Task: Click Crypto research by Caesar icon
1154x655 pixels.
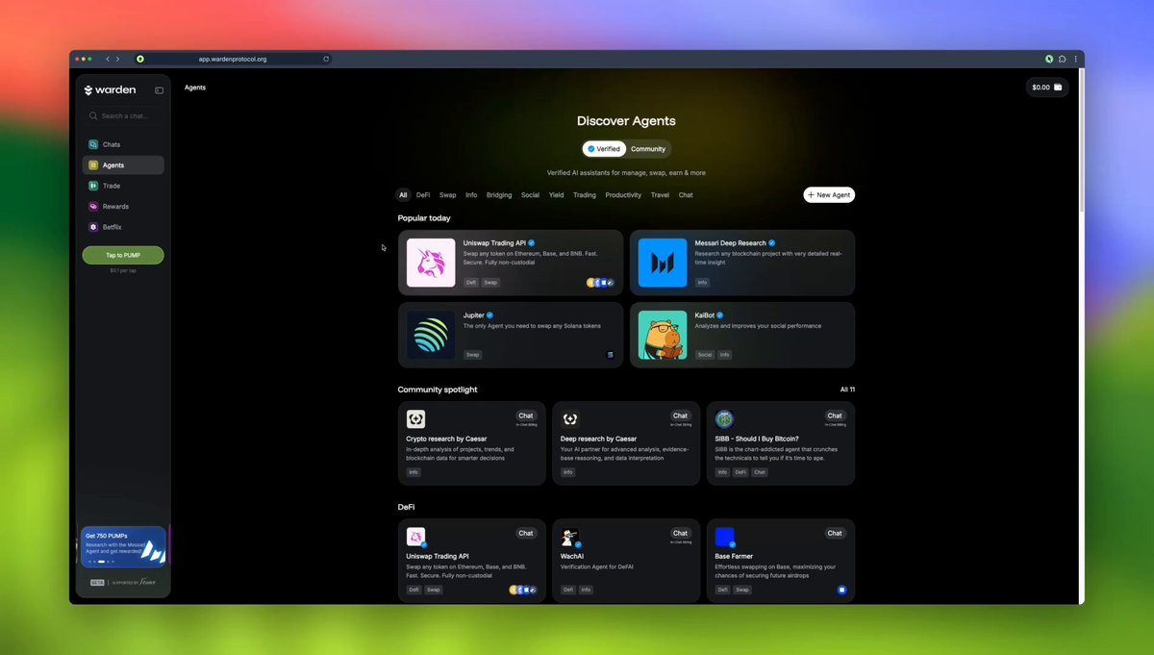Action: pos(415,418)
